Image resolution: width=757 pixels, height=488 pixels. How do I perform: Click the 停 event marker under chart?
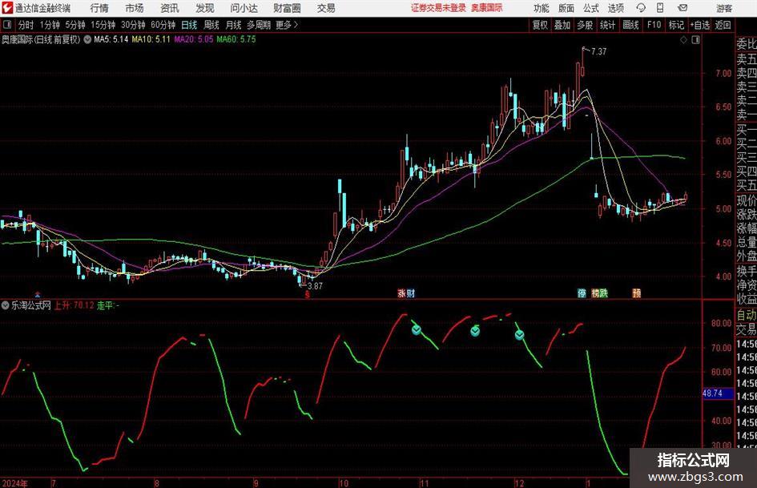582,293
